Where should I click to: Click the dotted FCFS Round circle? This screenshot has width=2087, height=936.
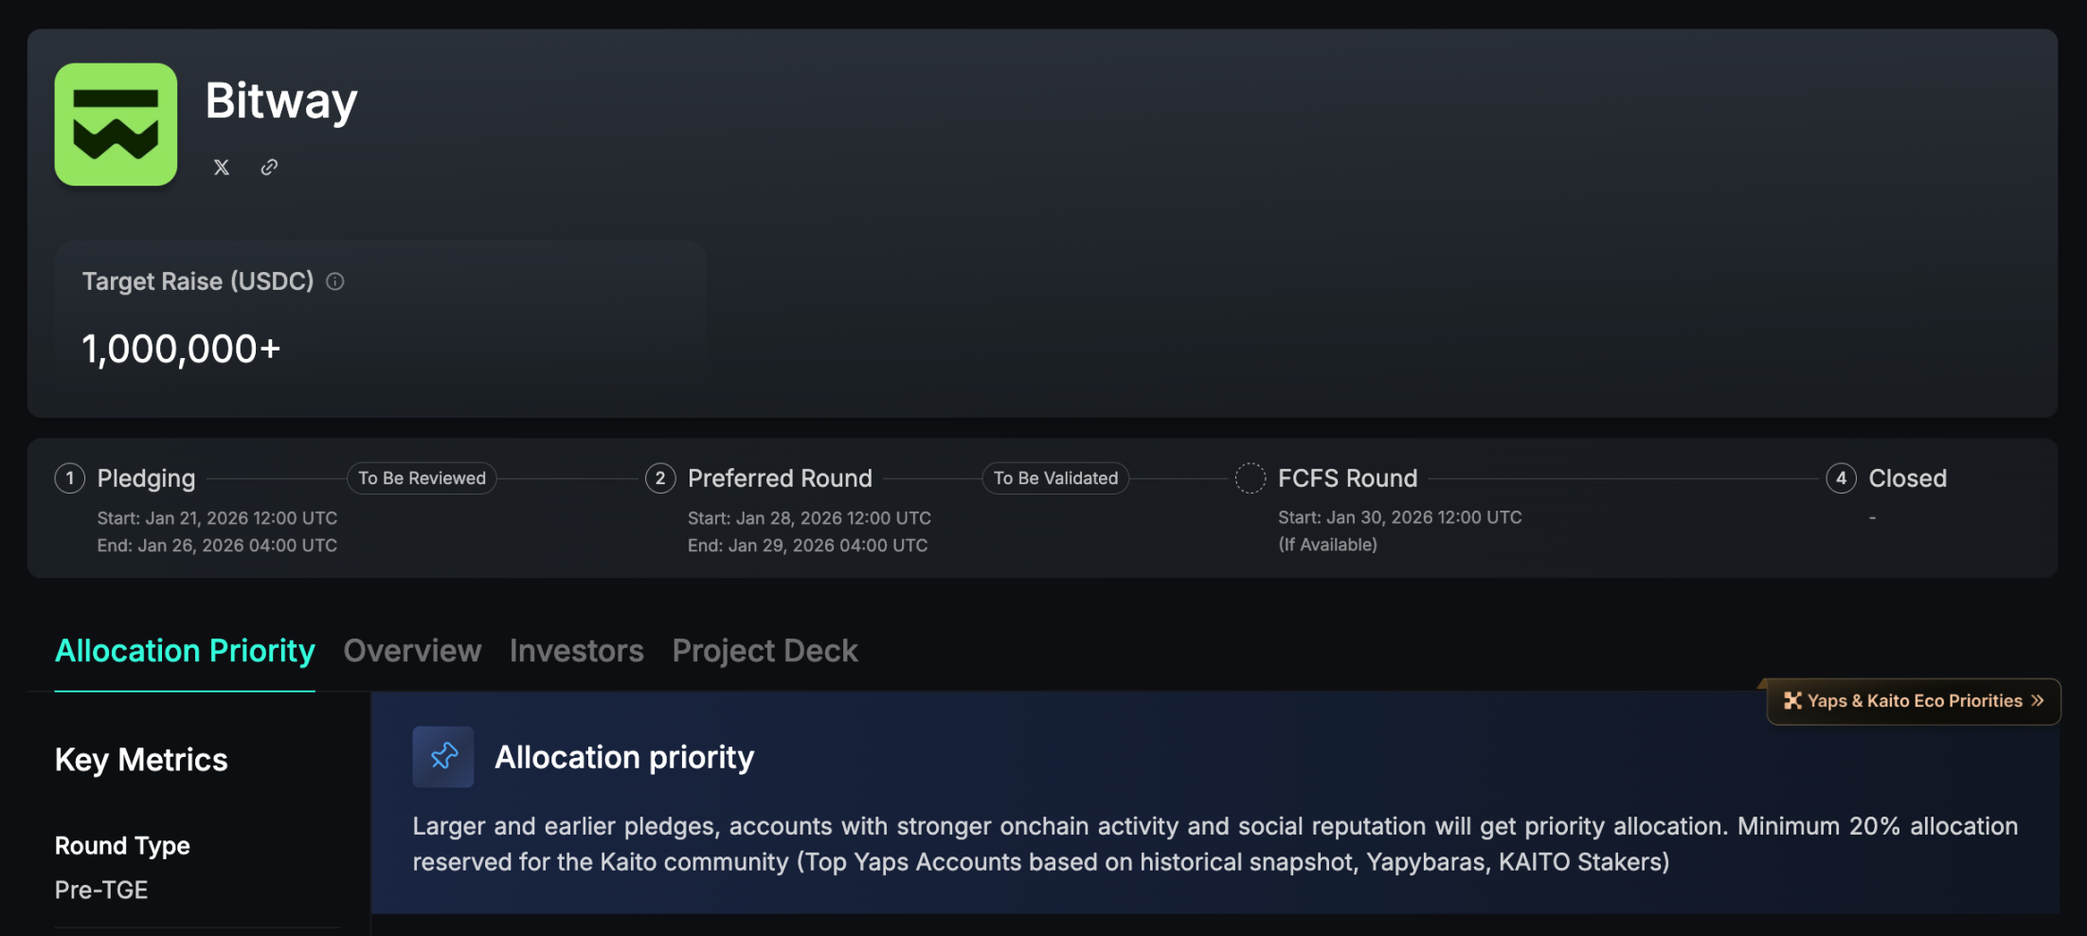click(x=1250, y=478)
